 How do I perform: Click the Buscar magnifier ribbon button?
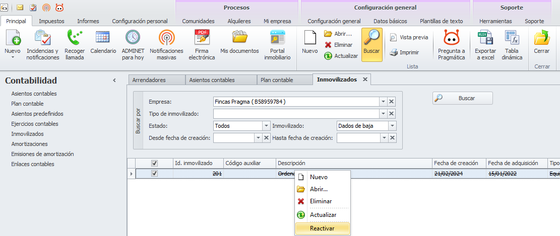point(372,45)
